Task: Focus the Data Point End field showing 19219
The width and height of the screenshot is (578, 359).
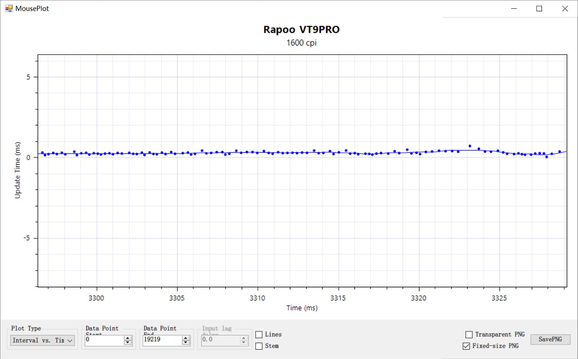Action: coord(162,340)
